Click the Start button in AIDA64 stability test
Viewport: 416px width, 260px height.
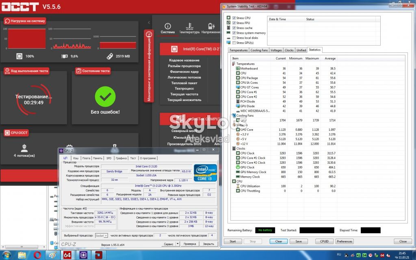tap(233, 241)
